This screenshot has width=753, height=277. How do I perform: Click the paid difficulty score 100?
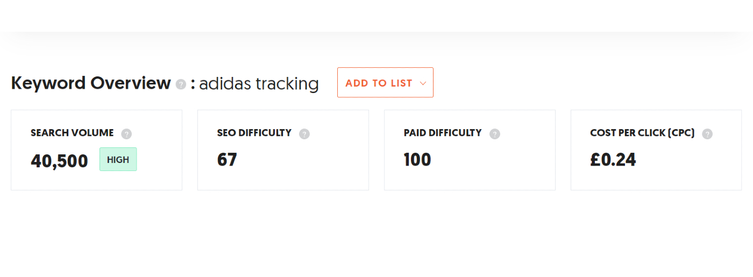tap(417, 160)
